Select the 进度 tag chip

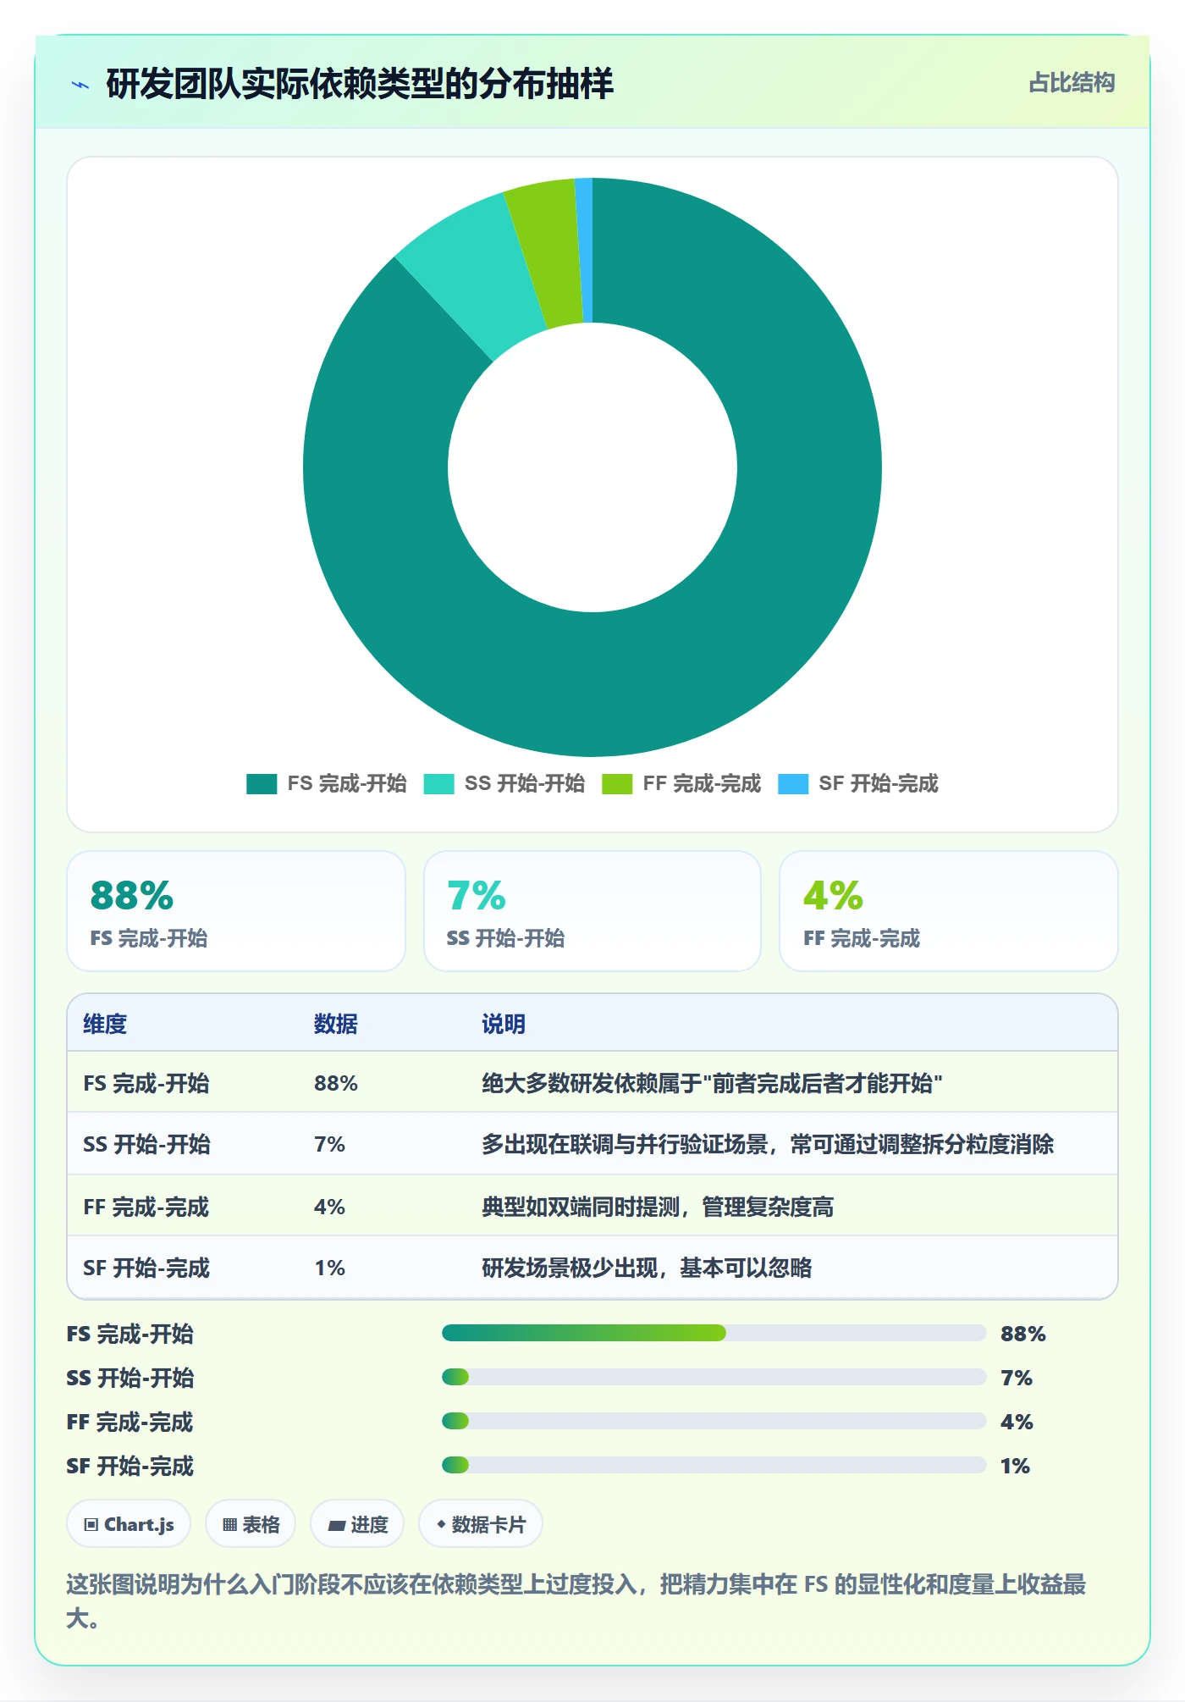coord(357,1524)
